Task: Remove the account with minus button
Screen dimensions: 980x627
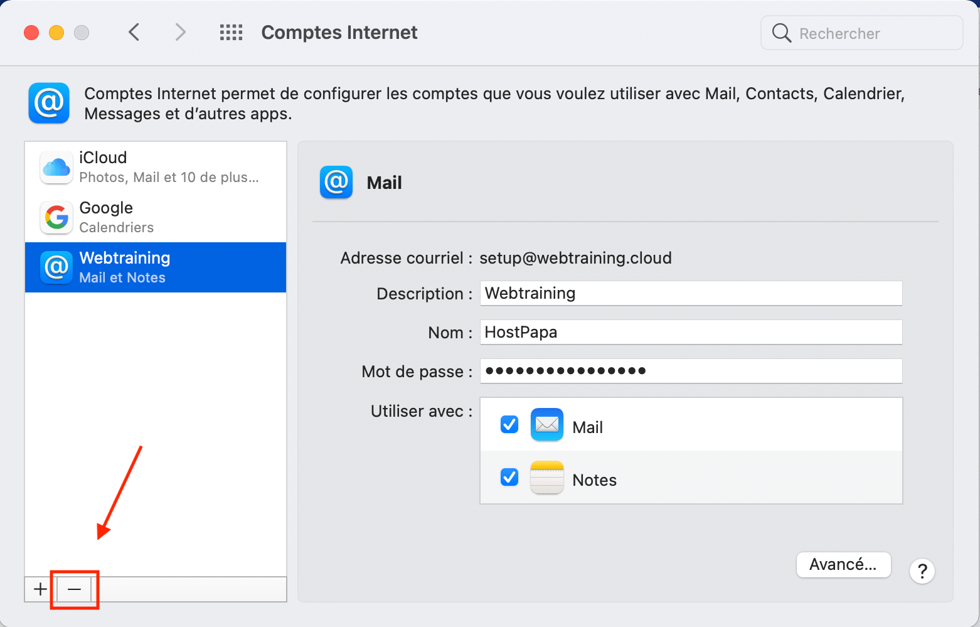Action: [x=74, y=589]
